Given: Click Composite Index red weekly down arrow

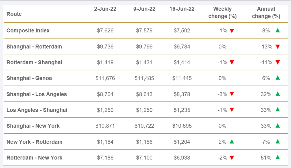Looking at the screenshot, I should (x=232, y=31).
